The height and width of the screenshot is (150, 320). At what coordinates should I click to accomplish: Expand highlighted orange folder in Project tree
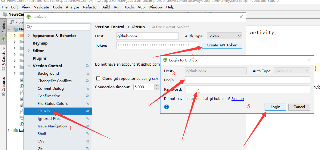[14, 35]
